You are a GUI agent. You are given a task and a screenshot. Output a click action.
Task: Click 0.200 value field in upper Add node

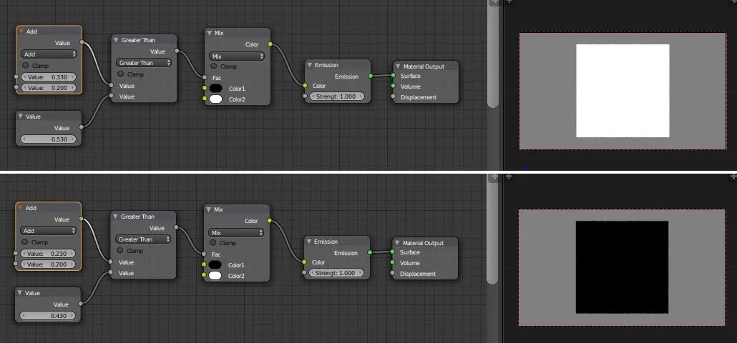click(x=49, y=88)
